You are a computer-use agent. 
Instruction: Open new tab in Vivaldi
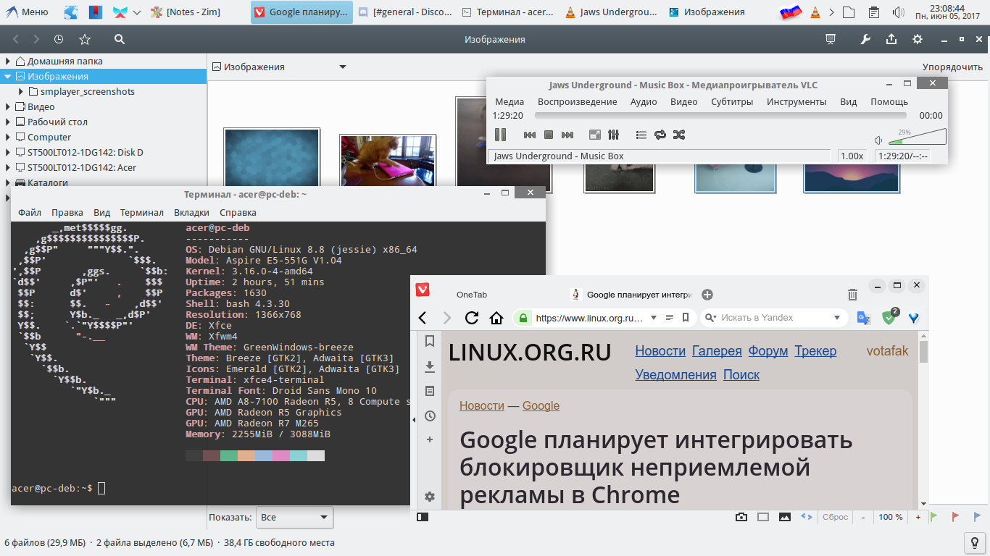point(707,295)
